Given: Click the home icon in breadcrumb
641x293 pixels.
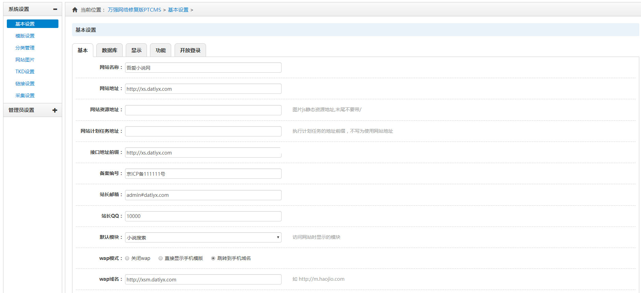Looking at the screenshot, I should click(75, 10).
